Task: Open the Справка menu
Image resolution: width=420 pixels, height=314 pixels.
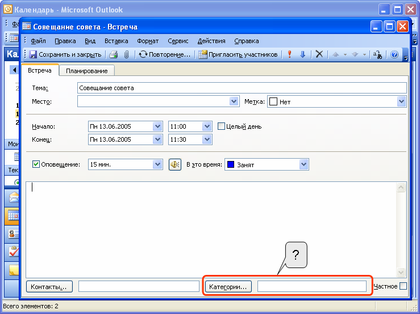Action: (247, 41)
